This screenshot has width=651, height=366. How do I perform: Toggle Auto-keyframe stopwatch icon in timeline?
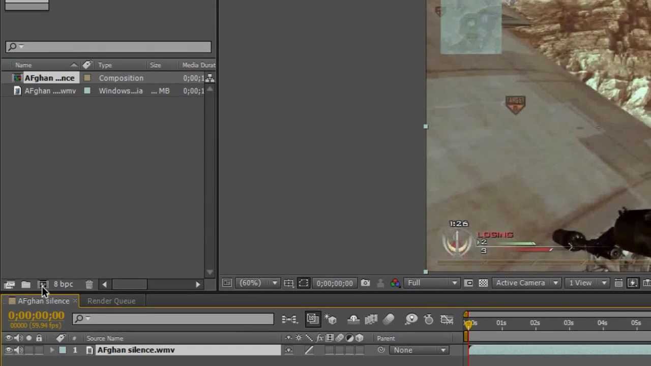[429, 319]
